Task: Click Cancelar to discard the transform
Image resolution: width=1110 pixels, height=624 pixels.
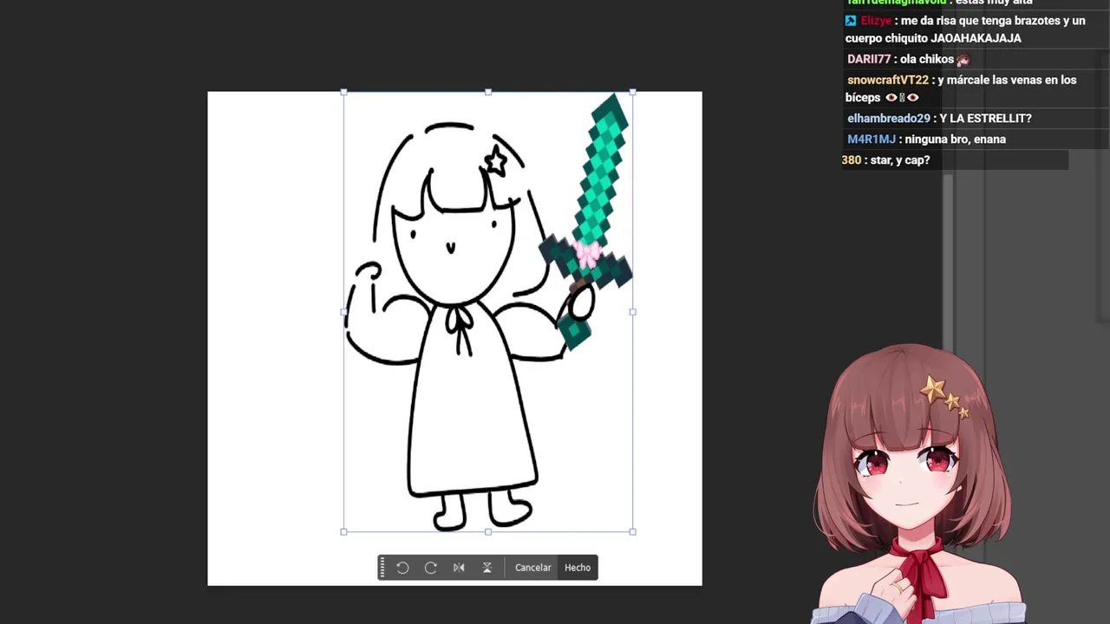Action: (533, 568)
